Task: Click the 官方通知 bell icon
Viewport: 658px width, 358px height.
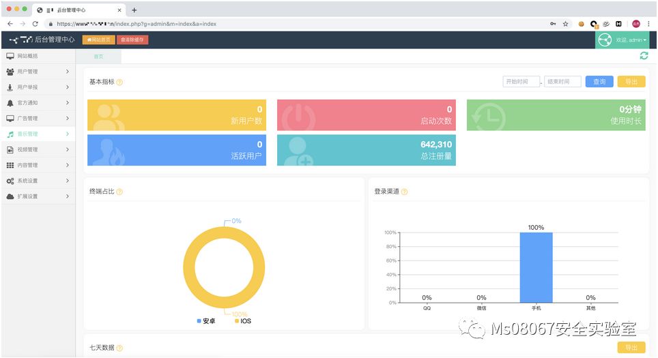Action: point(10,103)
